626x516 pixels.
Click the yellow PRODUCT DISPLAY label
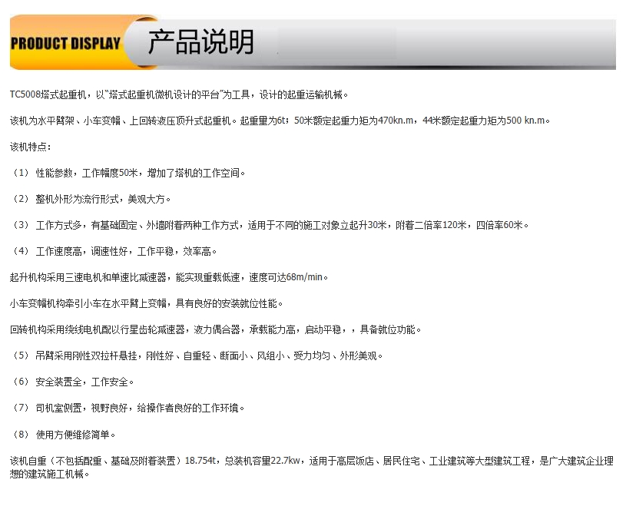point(66,43)
